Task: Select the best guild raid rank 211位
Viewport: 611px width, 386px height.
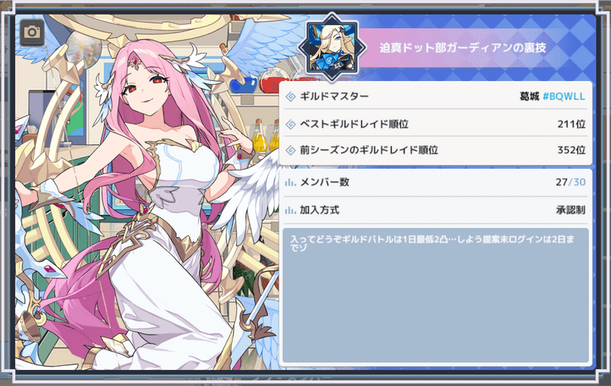Action: tap(571, 124)
